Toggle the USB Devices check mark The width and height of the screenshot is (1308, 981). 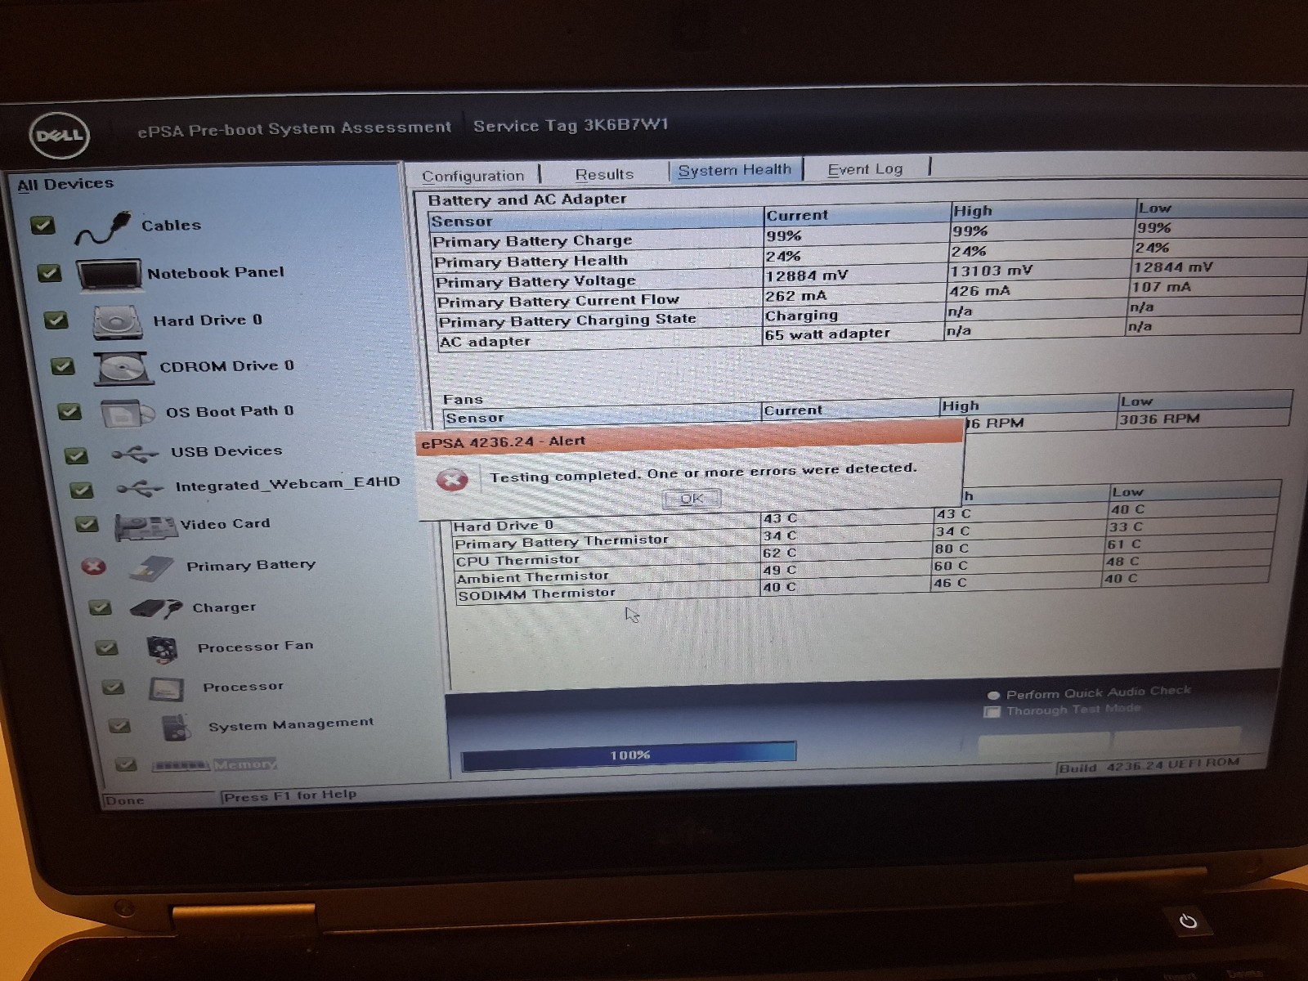click(76, 455)
